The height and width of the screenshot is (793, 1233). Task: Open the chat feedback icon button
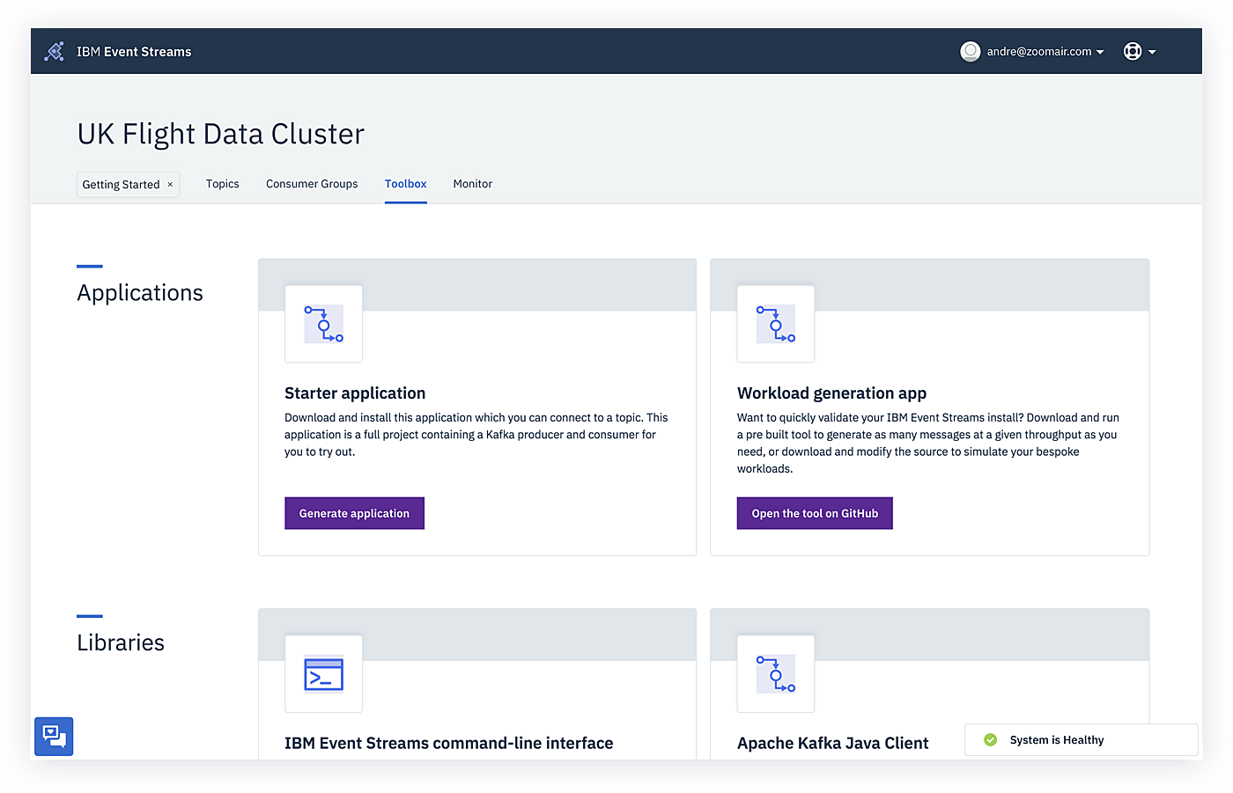[x=54, y=737]
